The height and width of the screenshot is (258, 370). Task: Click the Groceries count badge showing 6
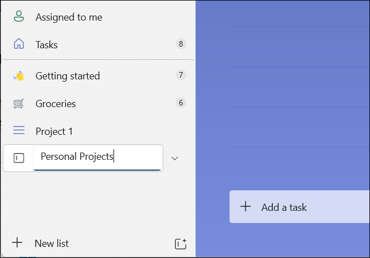[181, 103]
